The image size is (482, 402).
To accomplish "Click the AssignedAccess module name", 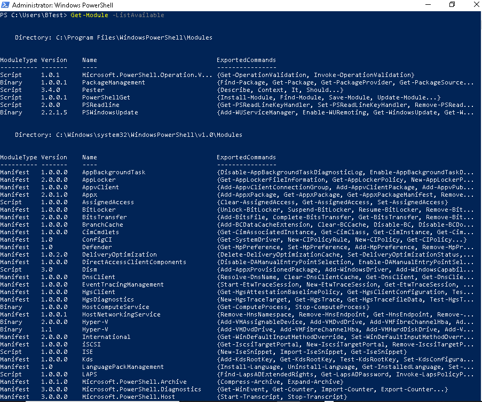I will [108, 202].
